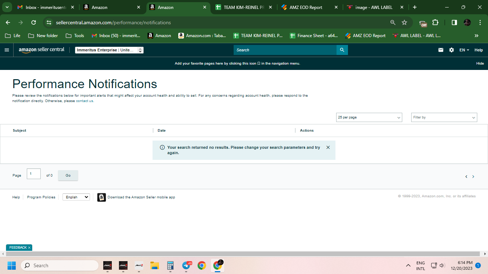This screenshot has width=488, height=274.
Task: Open the EN language dropdown
Action: [464, 50]
